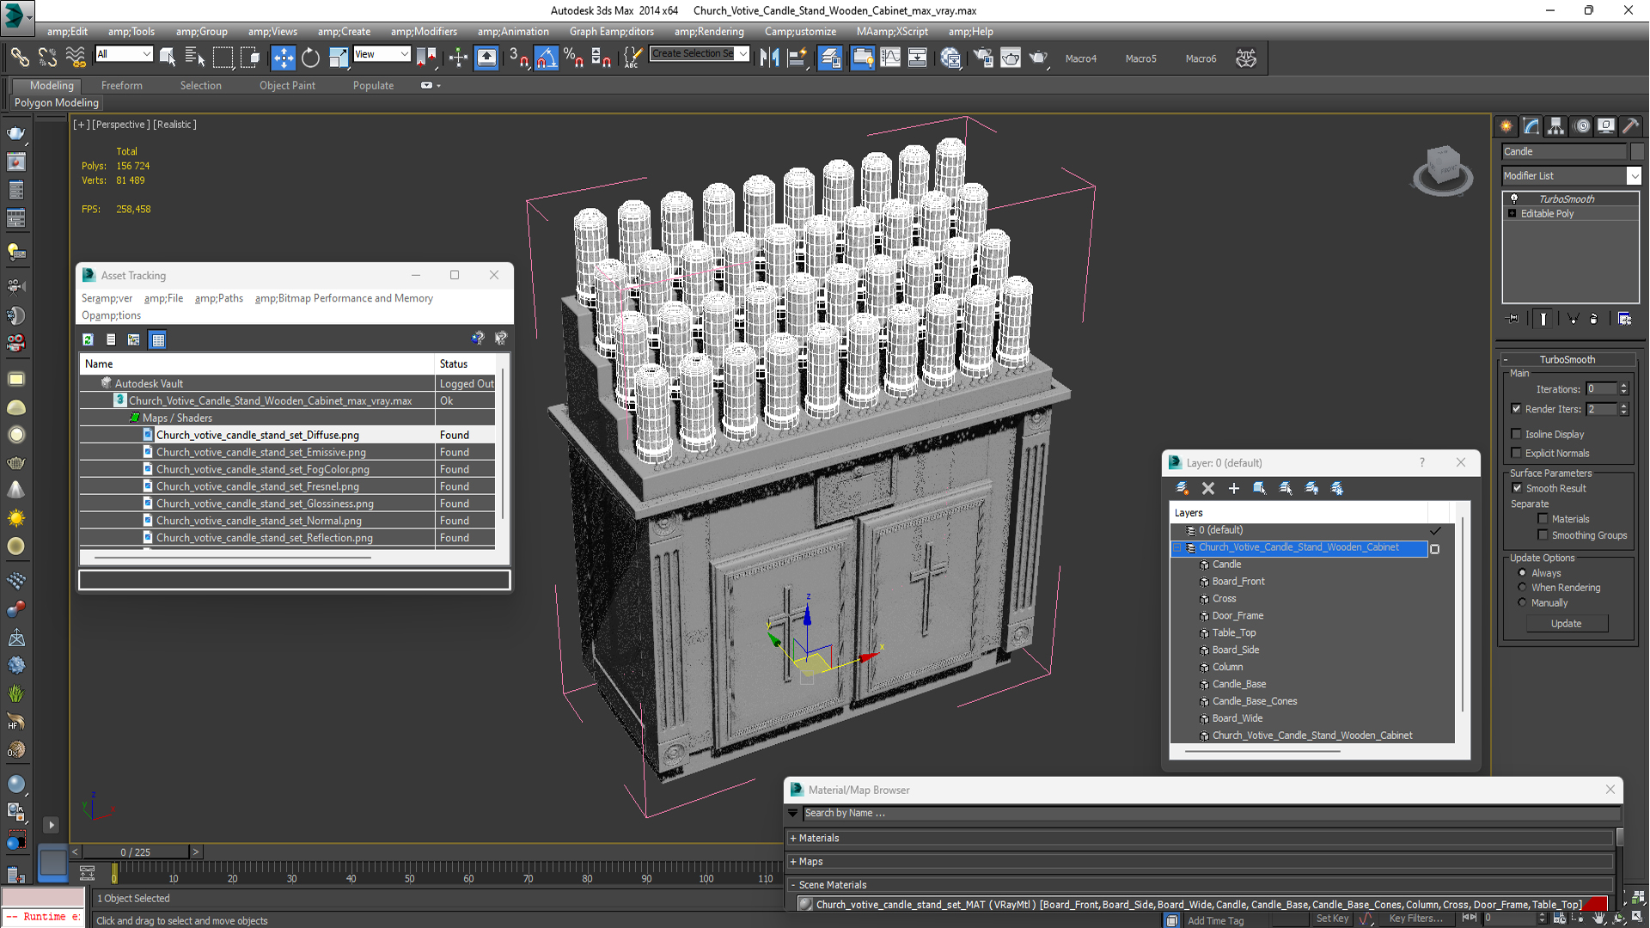
Task: Open the selection filter All dropdown
Action: pyautogui.click(x=124, y=54)
